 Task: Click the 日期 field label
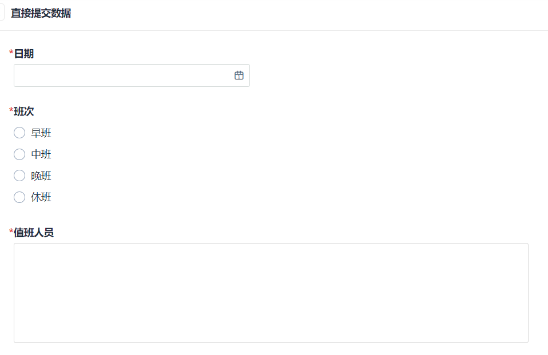tap(24, 54)
